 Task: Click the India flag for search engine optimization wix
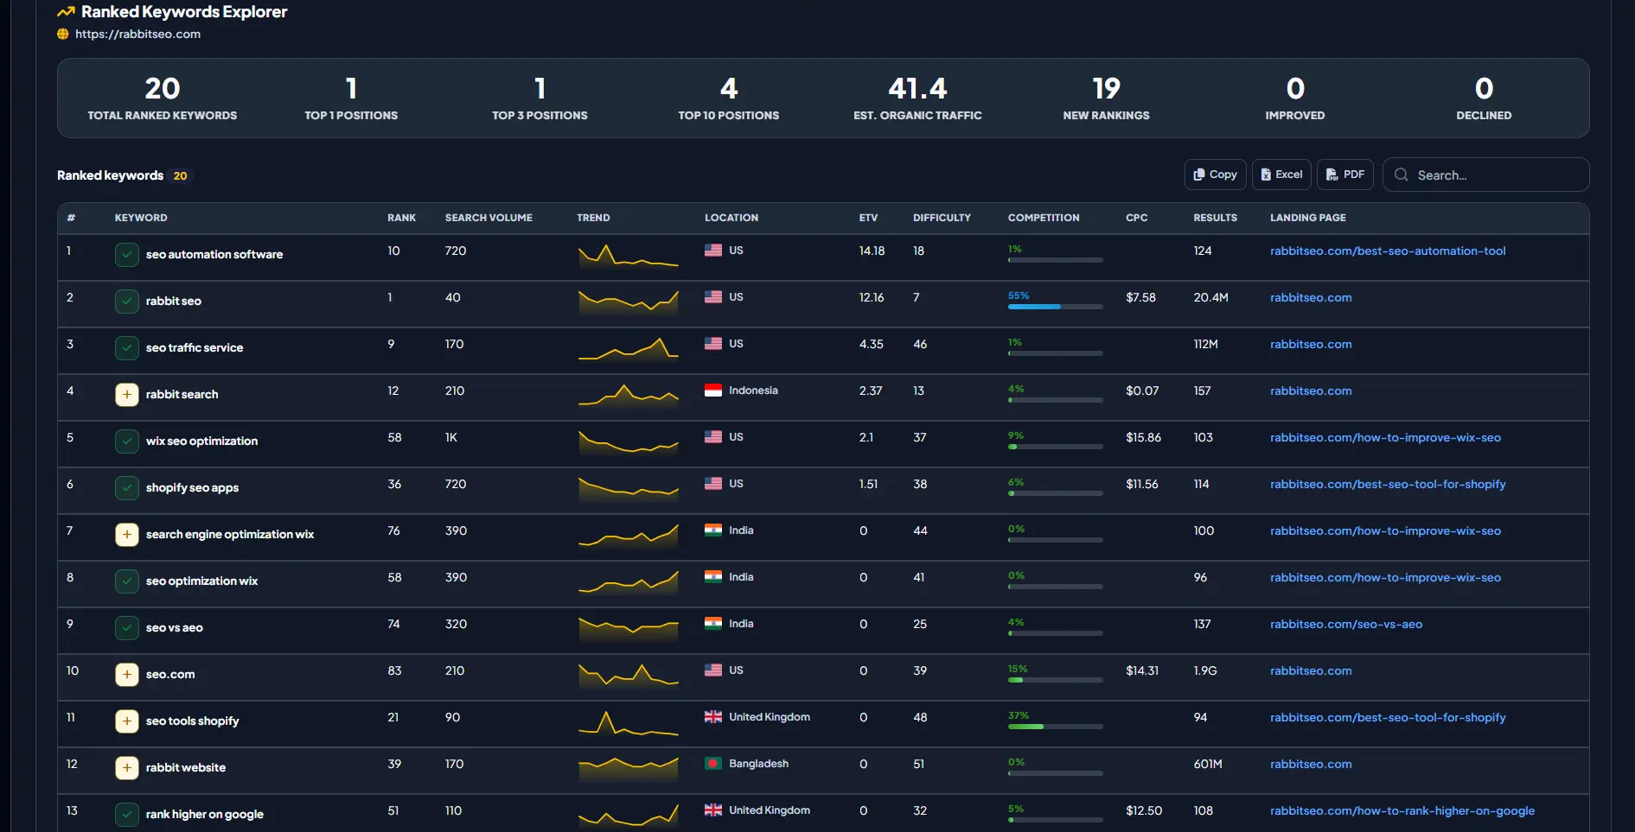coord(713,530)
